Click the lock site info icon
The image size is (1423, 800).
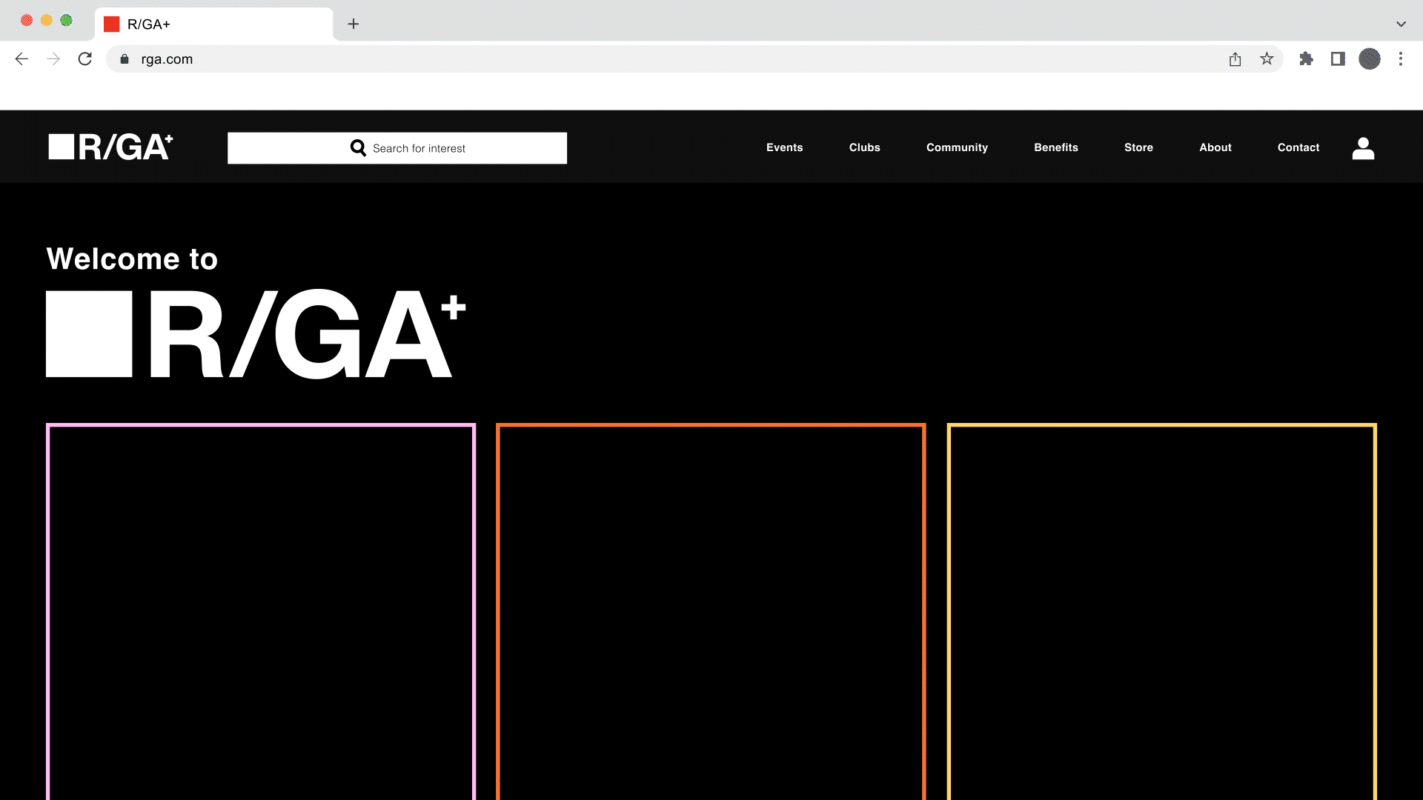pos(125,59)
